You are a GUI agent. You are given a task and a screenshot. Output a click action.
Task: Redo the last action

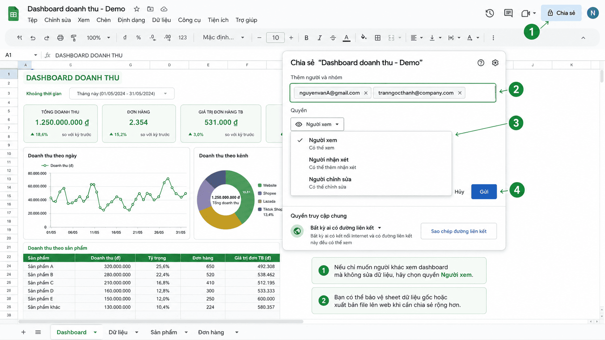point(47,38)
